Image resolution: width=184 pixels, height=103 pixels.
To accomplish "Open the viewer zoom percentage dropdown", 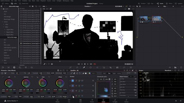I will pyautogui.click(x=45, y=6).
